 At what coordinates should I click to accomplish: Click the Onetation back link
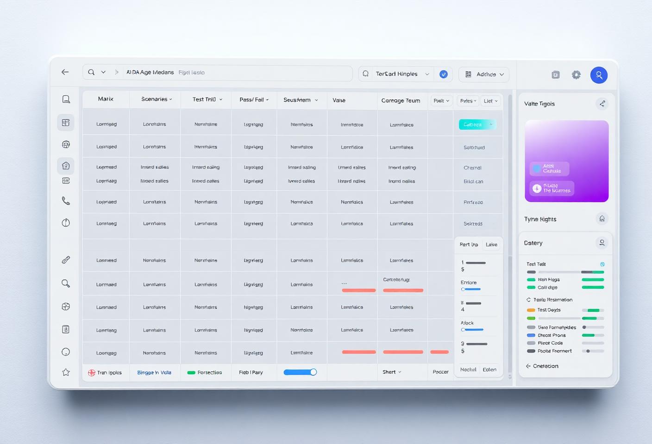coord(542,366)
